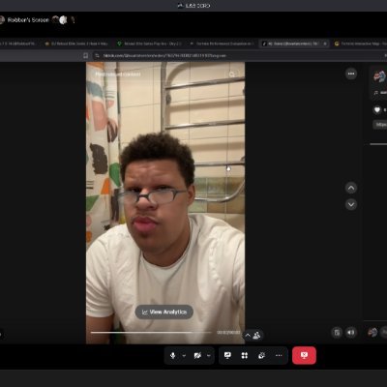Click the share screen monitor icon
The height and width of the screenshot is (387, 387).
(227, 355)
